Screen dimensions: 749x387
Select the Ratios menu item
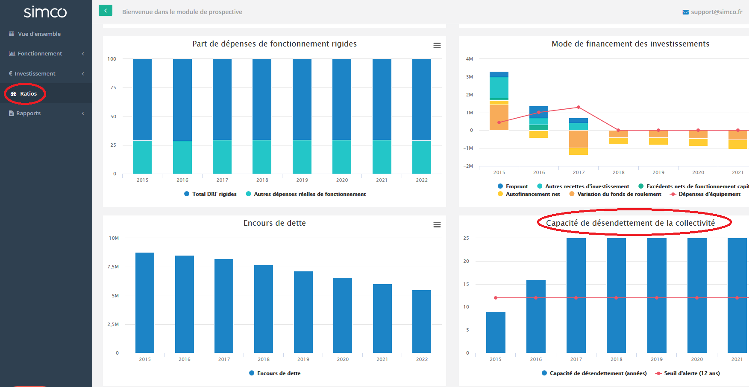(x=28, y=94)
